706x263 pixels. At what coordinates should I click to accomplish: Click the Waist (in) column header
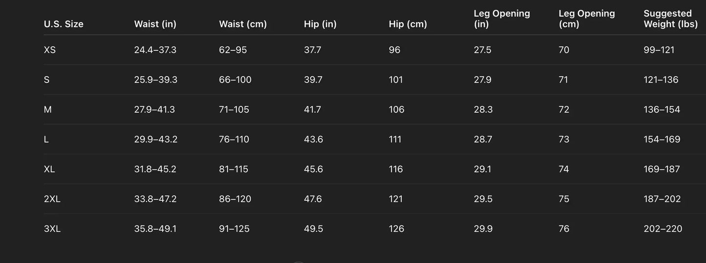tap(155, 24)
